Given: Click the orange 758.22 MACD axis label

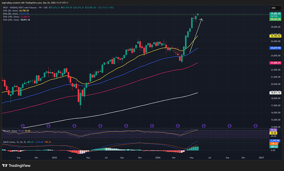Looking at the screenshot, I should (x=274, y=144).
